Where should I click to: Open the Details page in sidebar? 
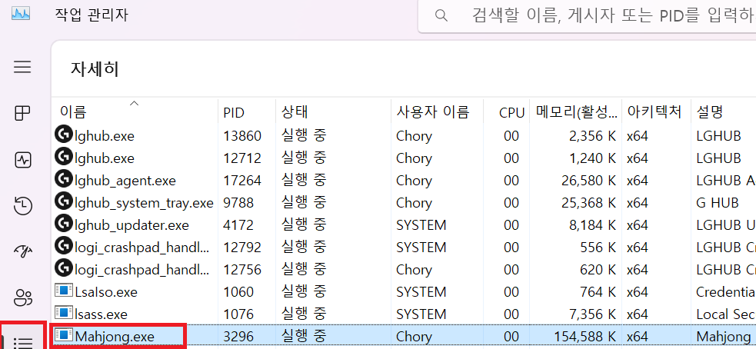(22, 341)
